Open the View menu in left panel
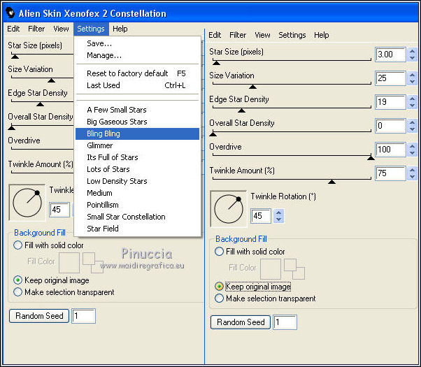This screenshot has height=367, width=421. pyautogui.click(x=61, y=29)
